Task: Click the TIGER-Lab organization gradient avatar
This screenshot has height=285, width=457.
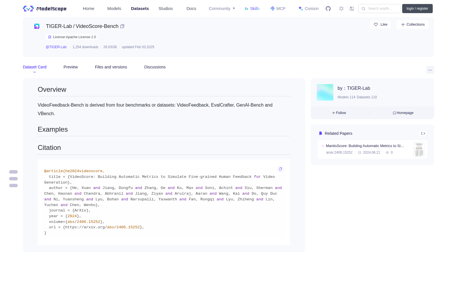Action: click(x=325, y=92)
